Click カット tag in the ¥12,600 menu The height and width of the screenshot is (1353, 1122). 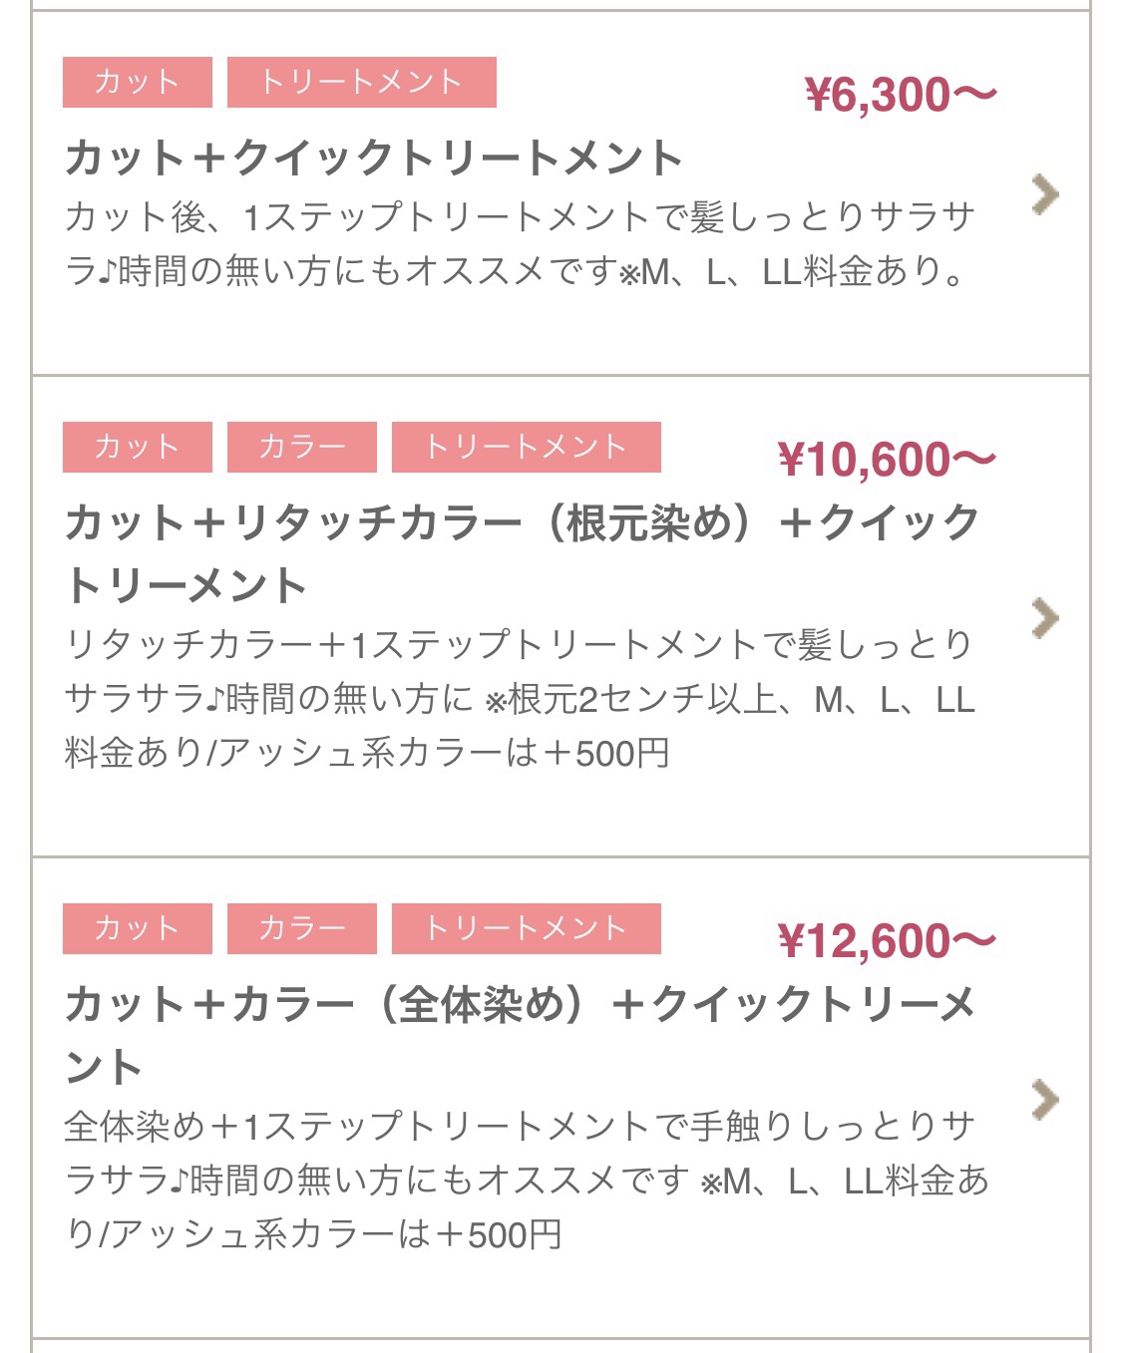(x=138, y=928)
